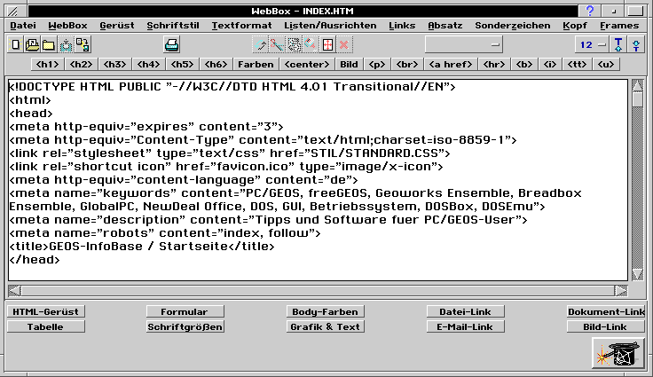The height and width of the screenshot is (377, 653).
Task: Open the Datei menu
Action: pos(23,26)
